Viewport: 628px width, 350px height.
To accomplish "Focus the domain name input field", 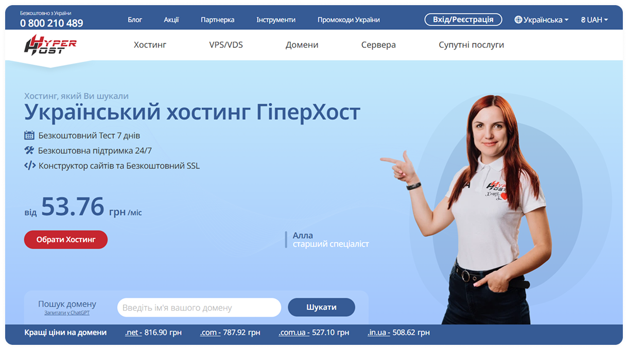I will (199, 307).
